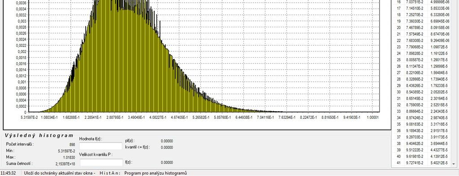
Task: Click the table scrollbar down arrow
Action: click(x=454, y=164)
